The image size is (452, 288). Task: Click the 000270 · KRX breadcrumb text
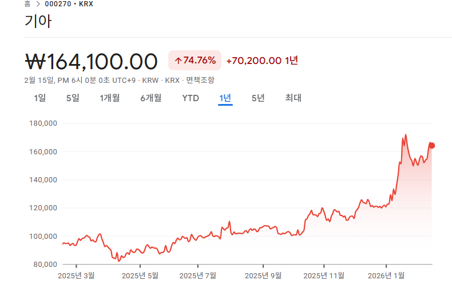coord(69,4)
